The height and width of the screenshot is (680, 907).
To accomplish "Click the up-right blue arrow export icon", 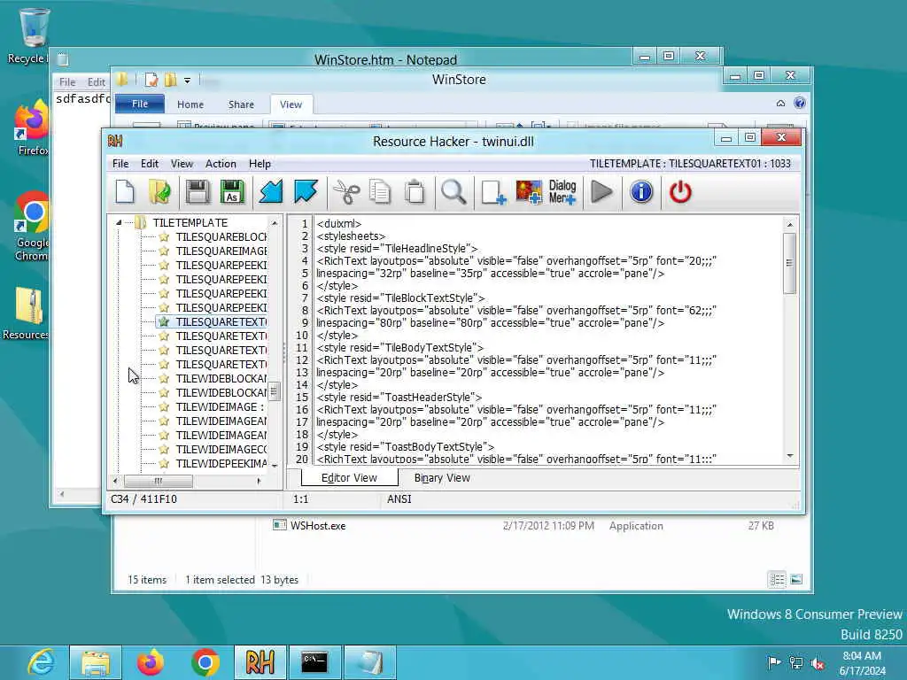I will [306, 192].
